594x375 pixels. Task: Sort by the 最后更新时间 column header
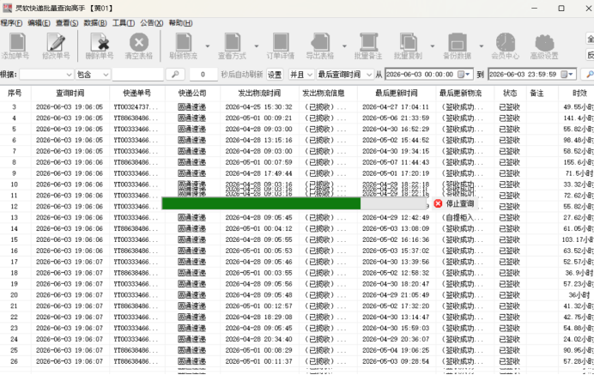(397, 94)
